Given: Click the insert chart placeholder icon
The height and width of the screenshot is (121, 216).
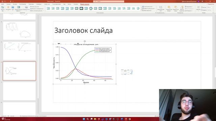Looking at the screenshot, I should pos(125,71).
